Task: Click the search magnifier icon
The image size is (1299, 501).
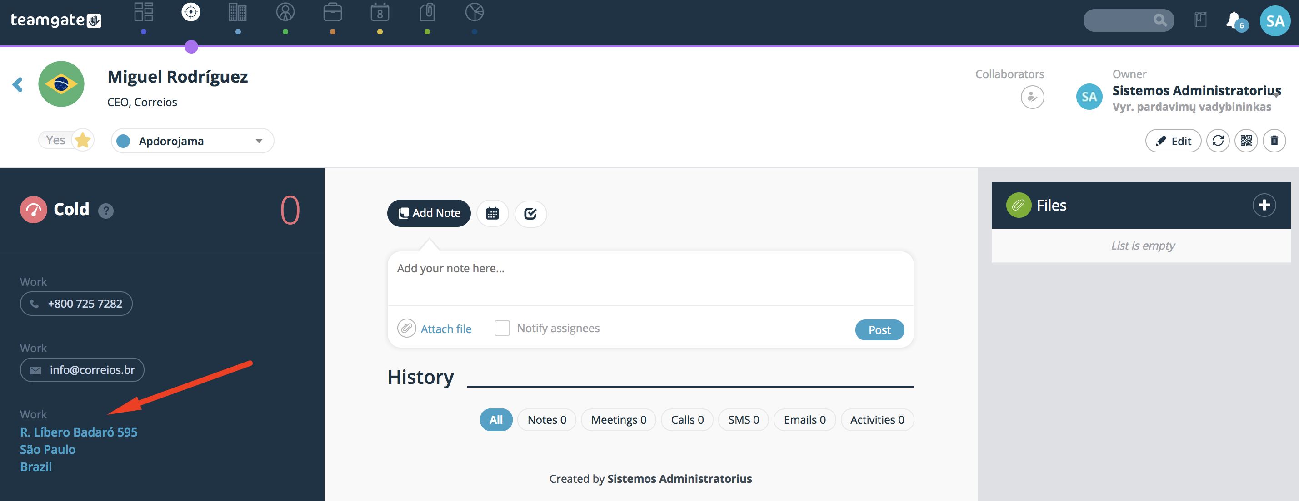Action: coord(1160,20)
